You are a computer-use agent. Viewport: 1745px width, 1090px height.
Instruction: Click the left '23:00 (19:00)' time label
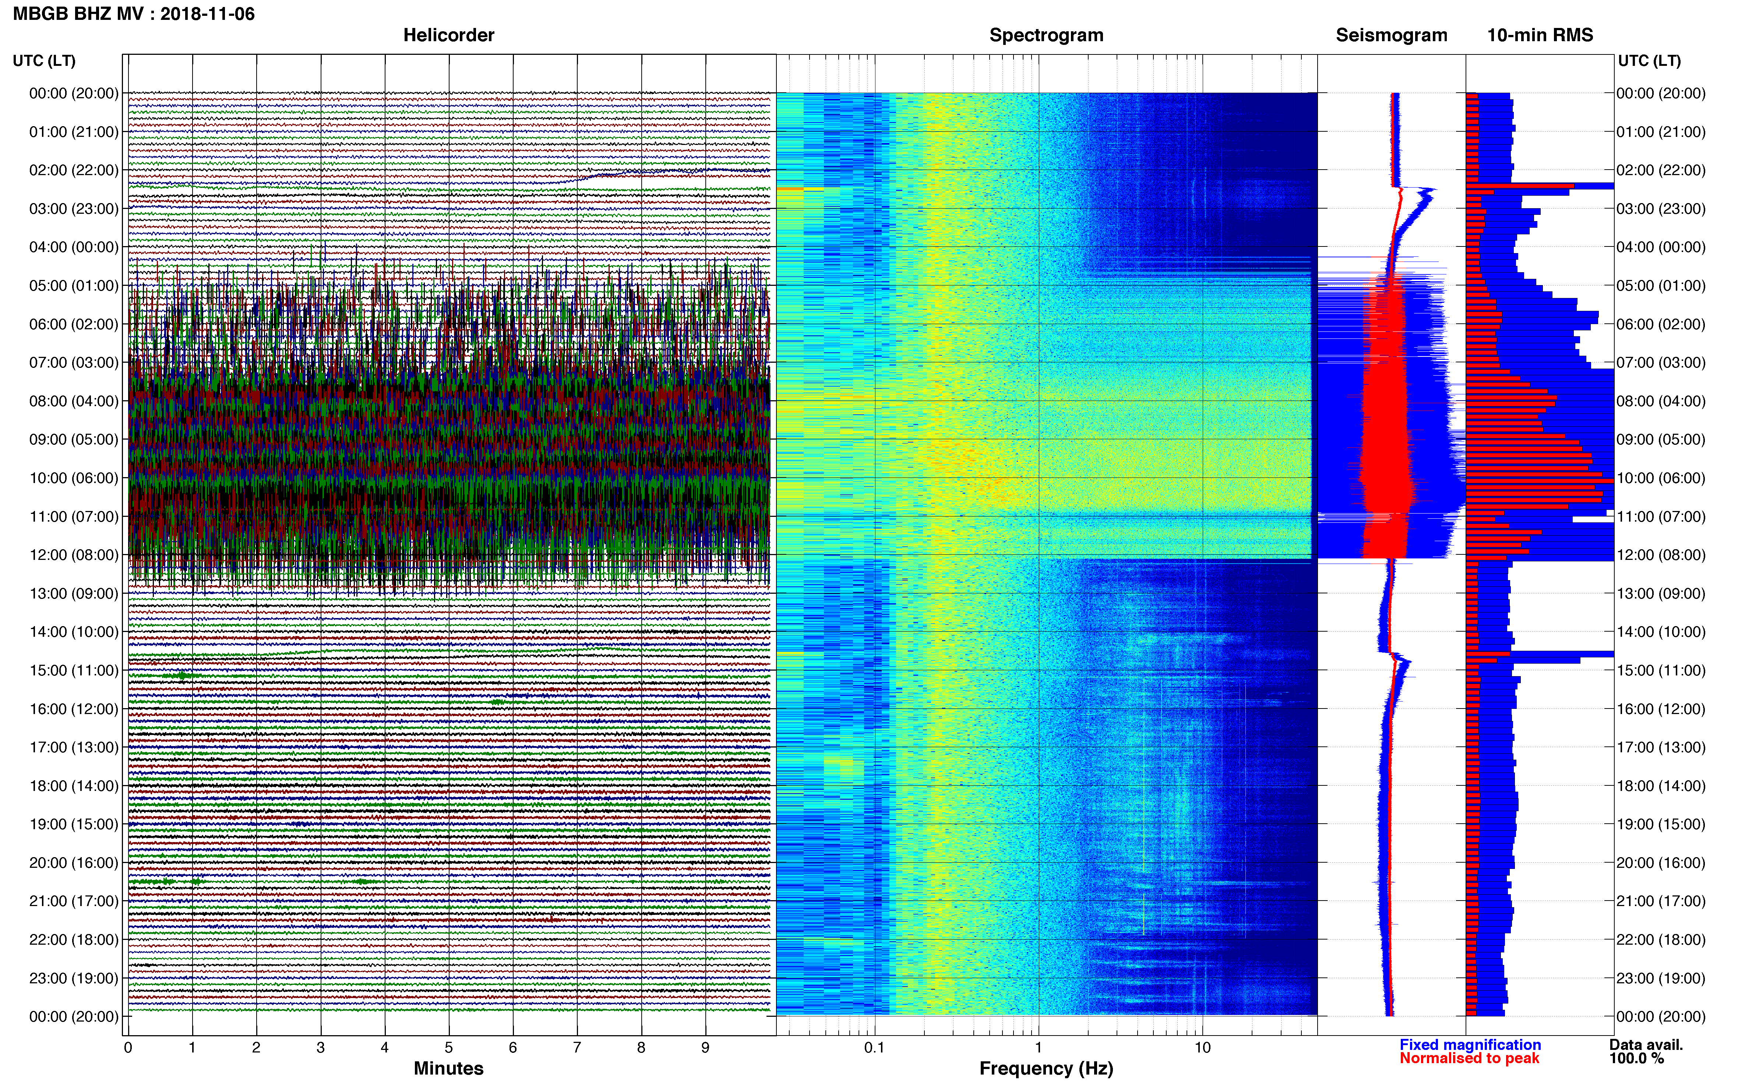(x=74, y=978)
